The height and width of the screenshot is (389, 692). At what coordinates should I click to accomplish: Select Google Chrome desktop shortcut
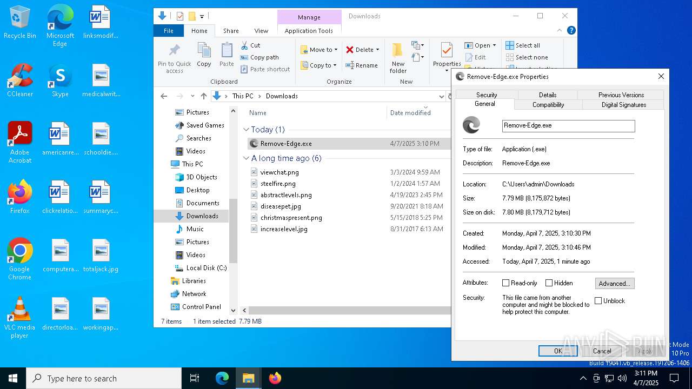tap(20, 259)
